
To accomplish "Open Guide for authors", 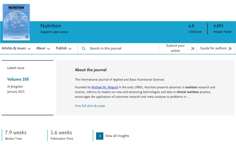I will click(x=216, y=48).
